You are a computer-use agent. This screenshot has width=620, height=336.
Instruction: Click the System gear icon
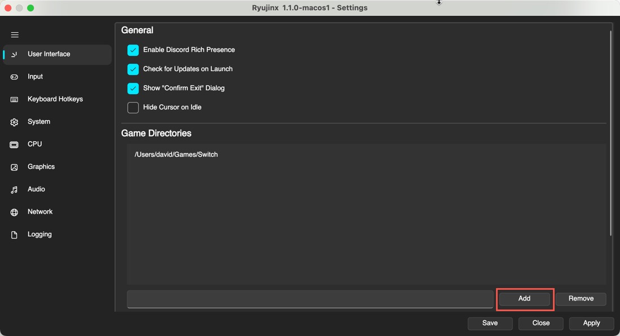pyautogui.click(x=15, y=122)
